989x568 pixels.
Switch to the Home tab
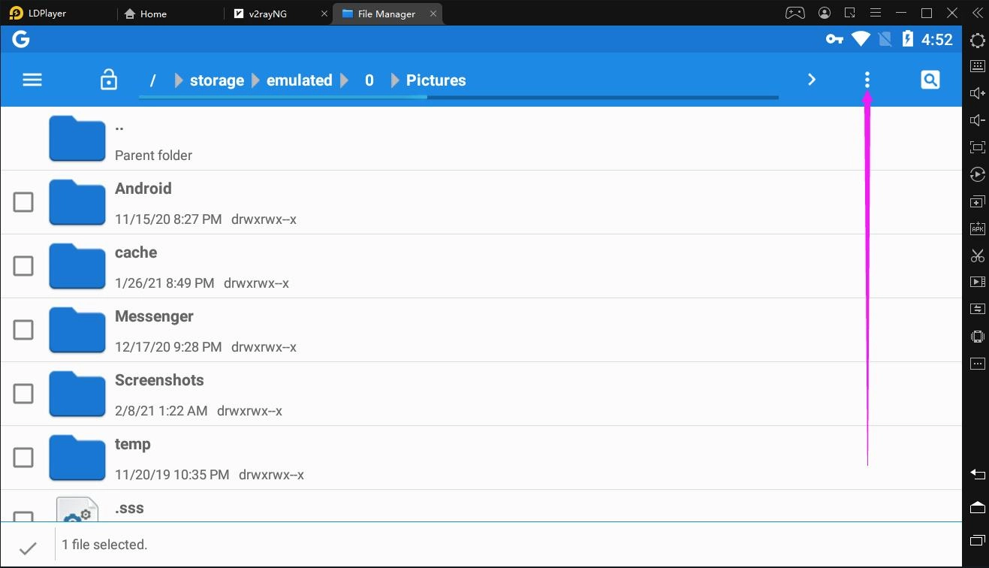(x=148, y=13)
